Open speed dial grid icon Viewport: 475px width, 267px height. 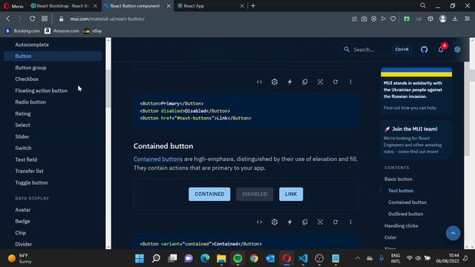(45, 19)
